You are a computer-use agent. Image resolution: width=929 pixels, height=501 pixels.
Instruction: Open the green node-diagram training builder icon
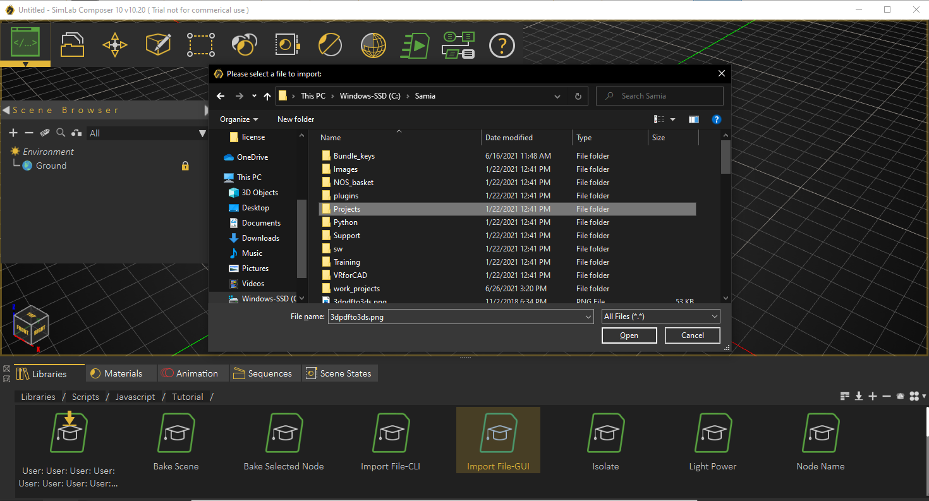(x=458, y=45)
